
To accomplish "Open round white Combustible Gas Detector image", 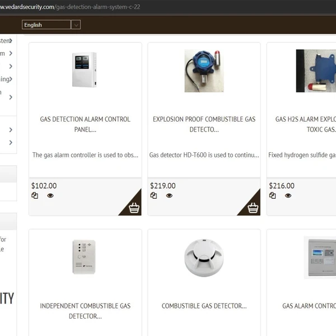I will (204, 258).
